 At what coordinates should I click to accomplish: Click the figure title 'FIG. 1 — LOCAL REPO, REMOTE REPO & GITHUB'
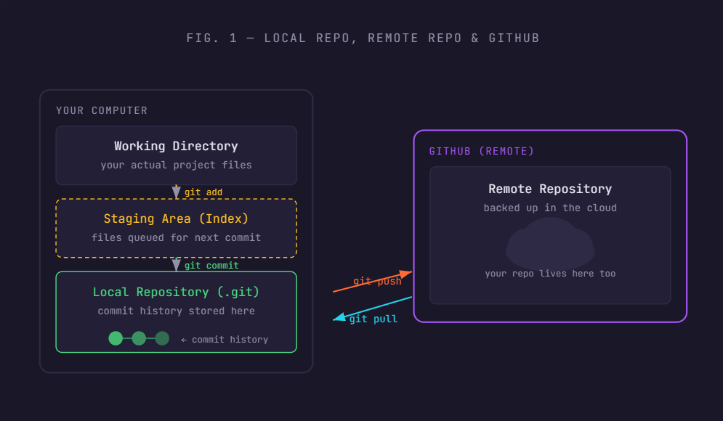[x=363, y=38]
